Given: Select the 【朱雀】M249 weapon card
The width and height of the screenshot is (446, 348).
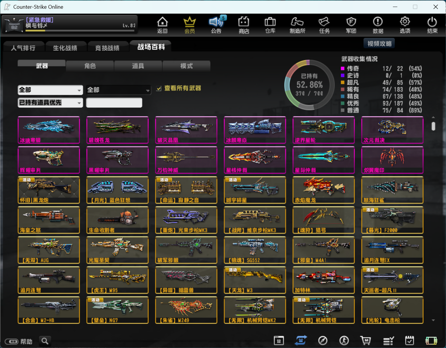Looking at the screenshot, I should [x=186, y=310].
